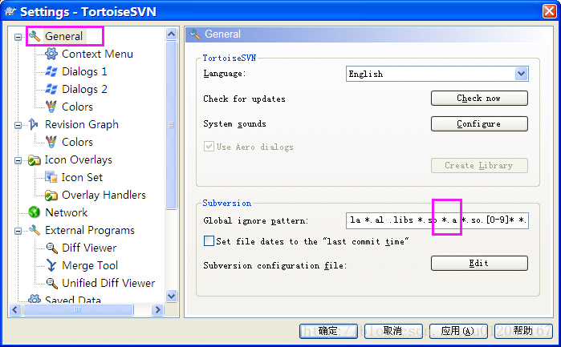This screenshot has height=347, width=561.
Task: Click the tree horizontal scroll left arrow
Action: (15, 309)
